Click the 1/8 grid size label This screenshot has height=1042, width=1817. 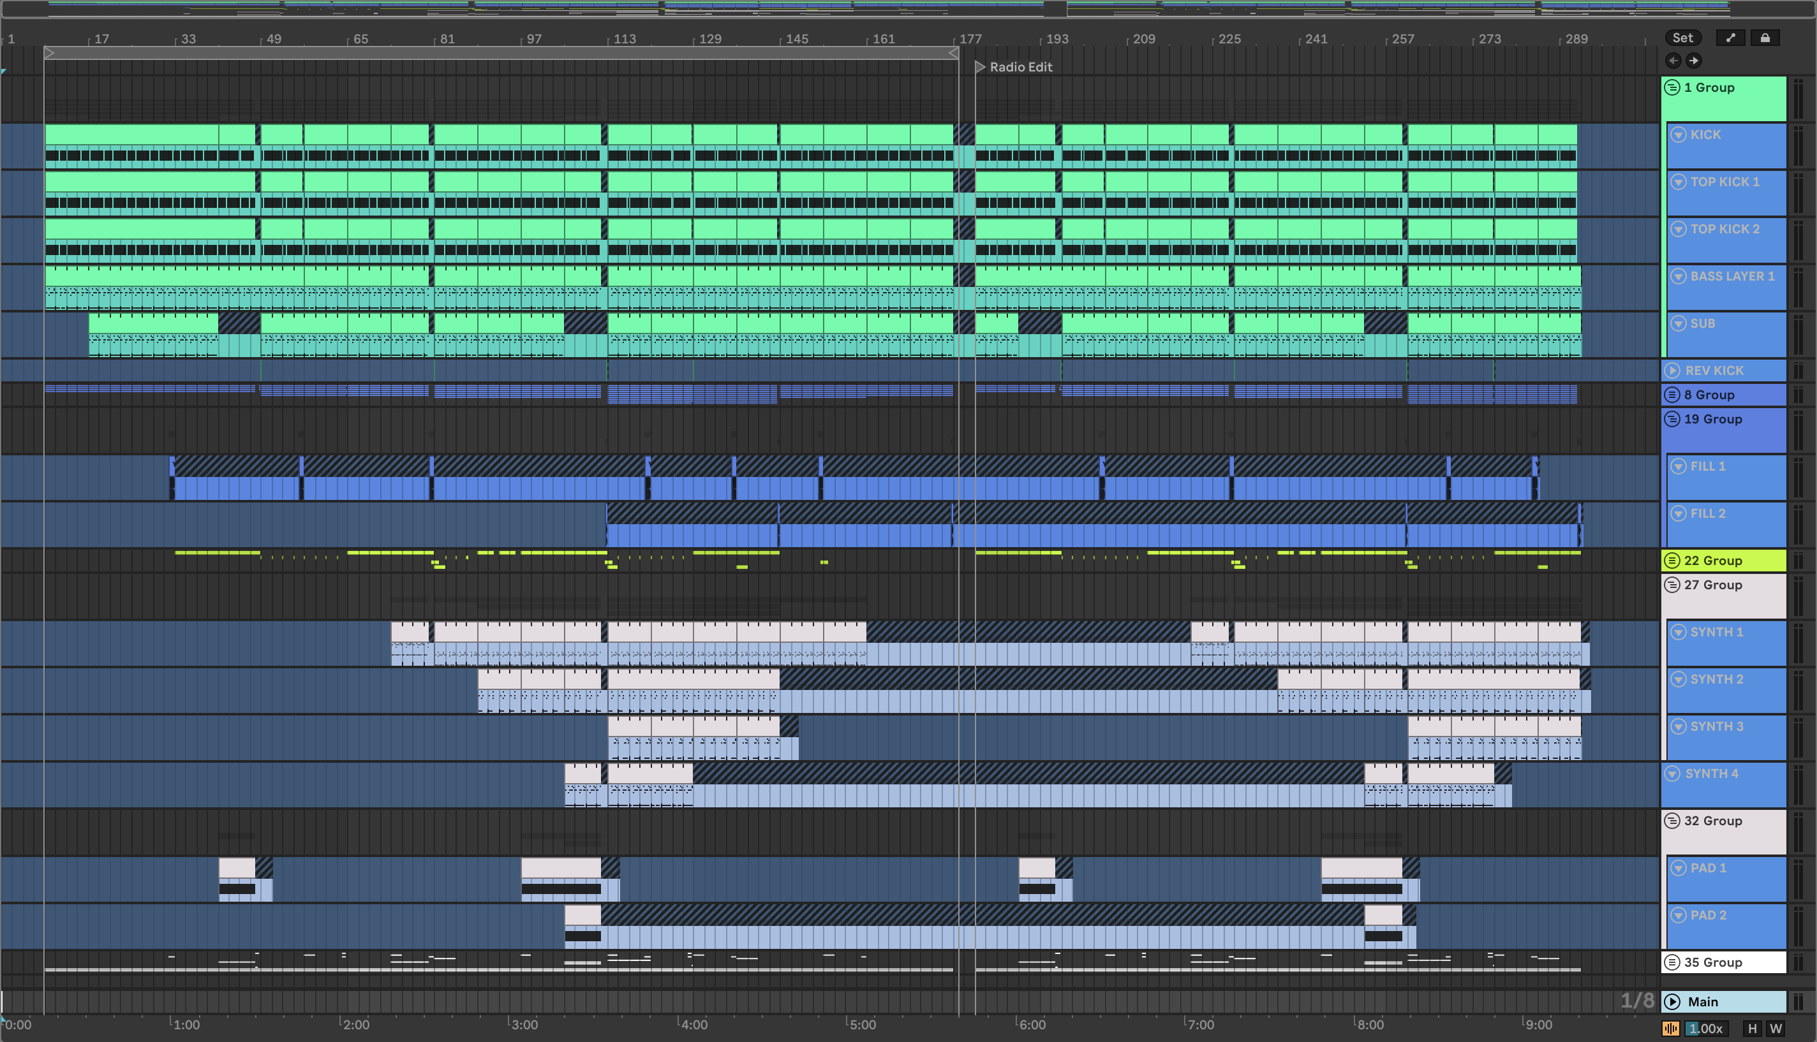point(1636,1001)
